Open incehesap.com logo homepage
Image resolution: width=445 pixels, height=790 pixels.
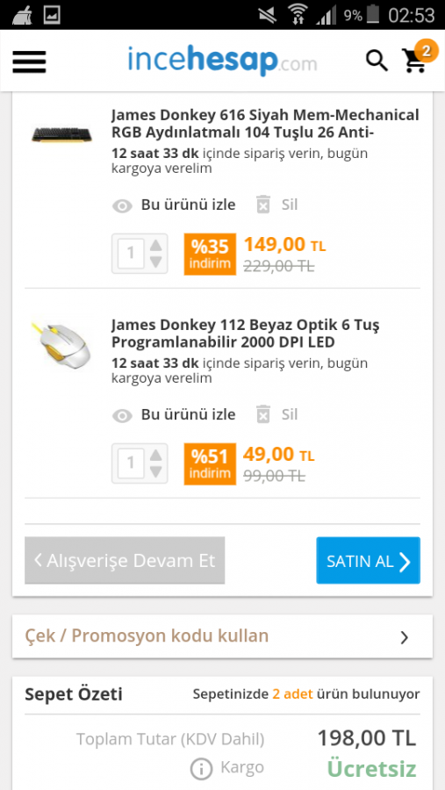pos(222,61)
